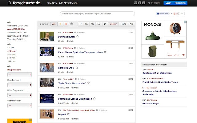Image resolution: width=197 pixels, height=123 pixels.
Task: Select the Gestern tab
Action: coord(113,24)
